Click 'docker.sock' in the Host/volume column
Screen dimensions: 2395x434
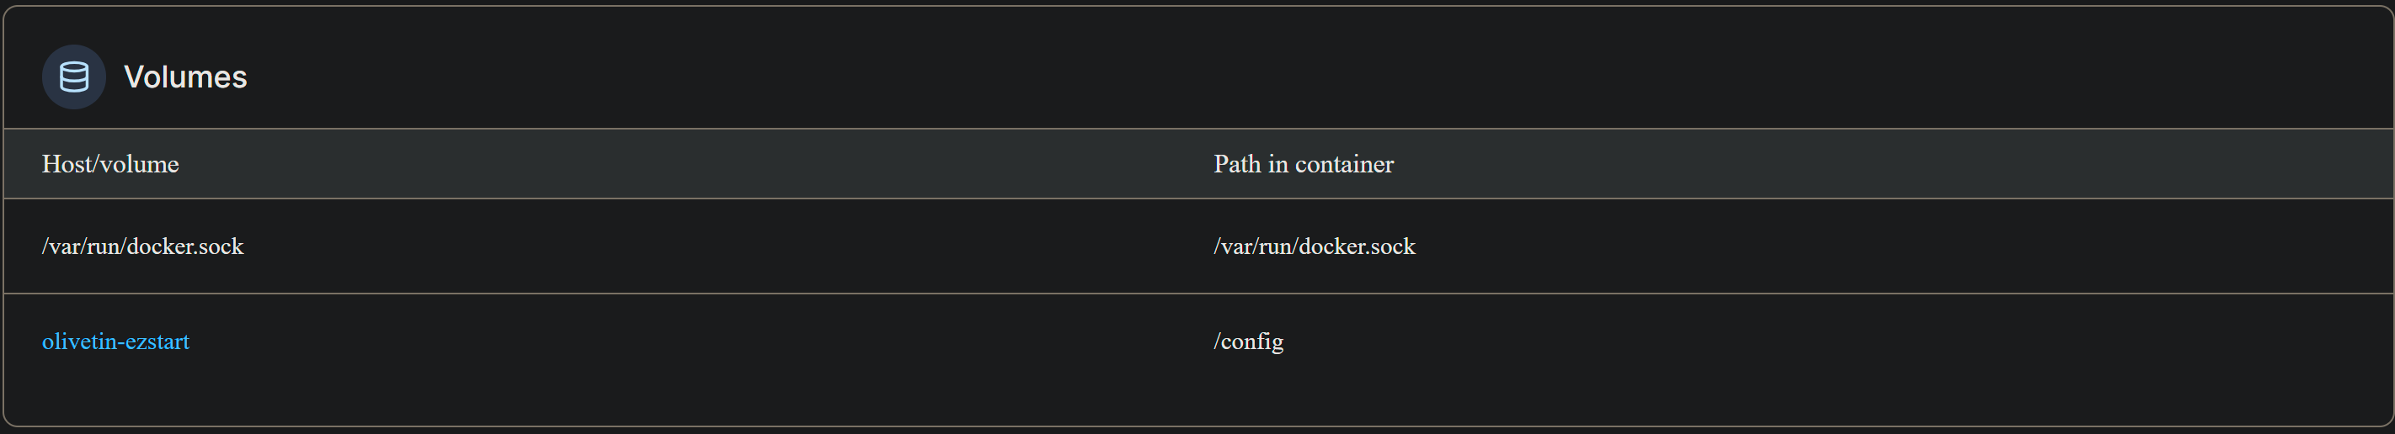185,246
